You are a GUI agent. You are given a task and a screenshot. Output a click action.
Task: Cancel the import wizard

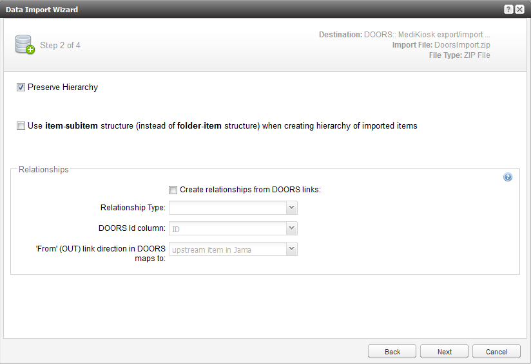496,352
